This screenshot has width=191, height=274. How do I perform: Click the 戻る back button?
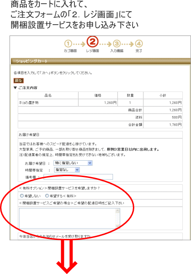[19, 81]
